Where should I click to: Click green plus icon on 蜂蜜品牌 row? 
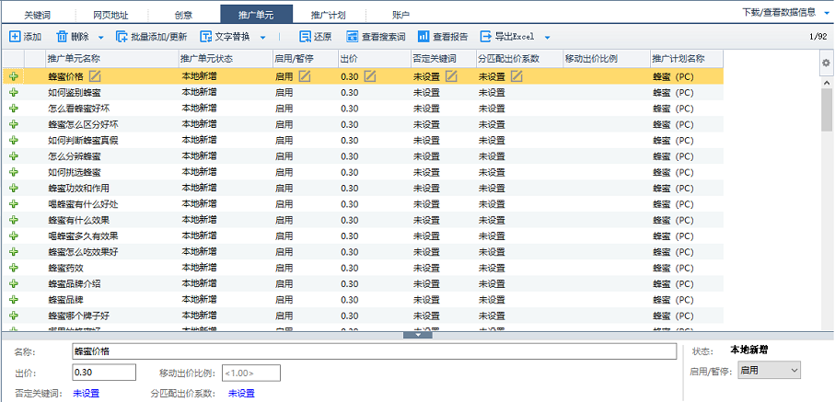[x=14, y=300]
